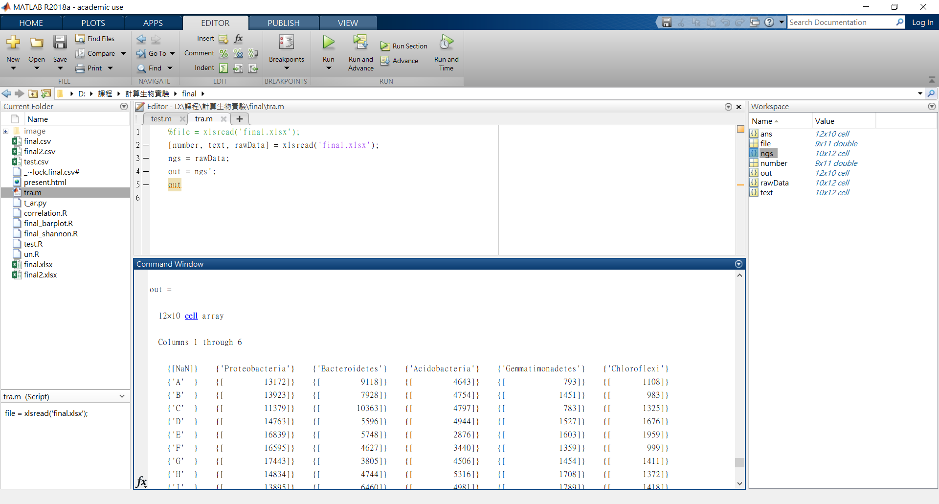Click the Run and Time icon
The image size is (939, 504).
click(446, 43)
